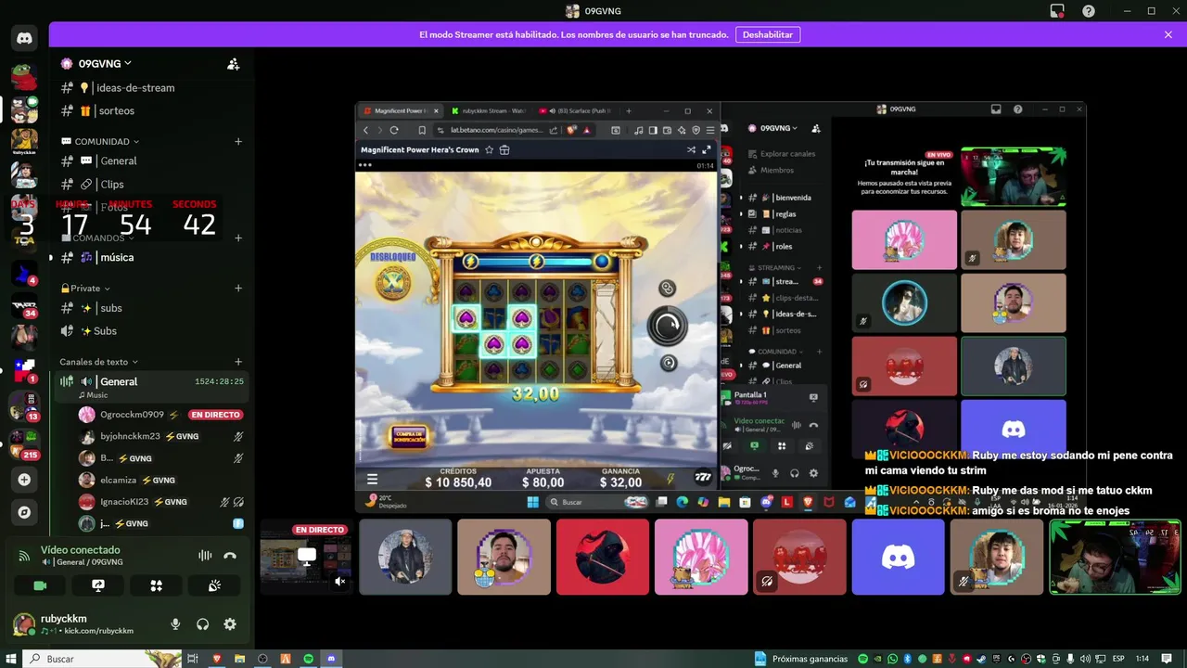
Task: Create channel in Private category with plus
Action: point(238,289)
